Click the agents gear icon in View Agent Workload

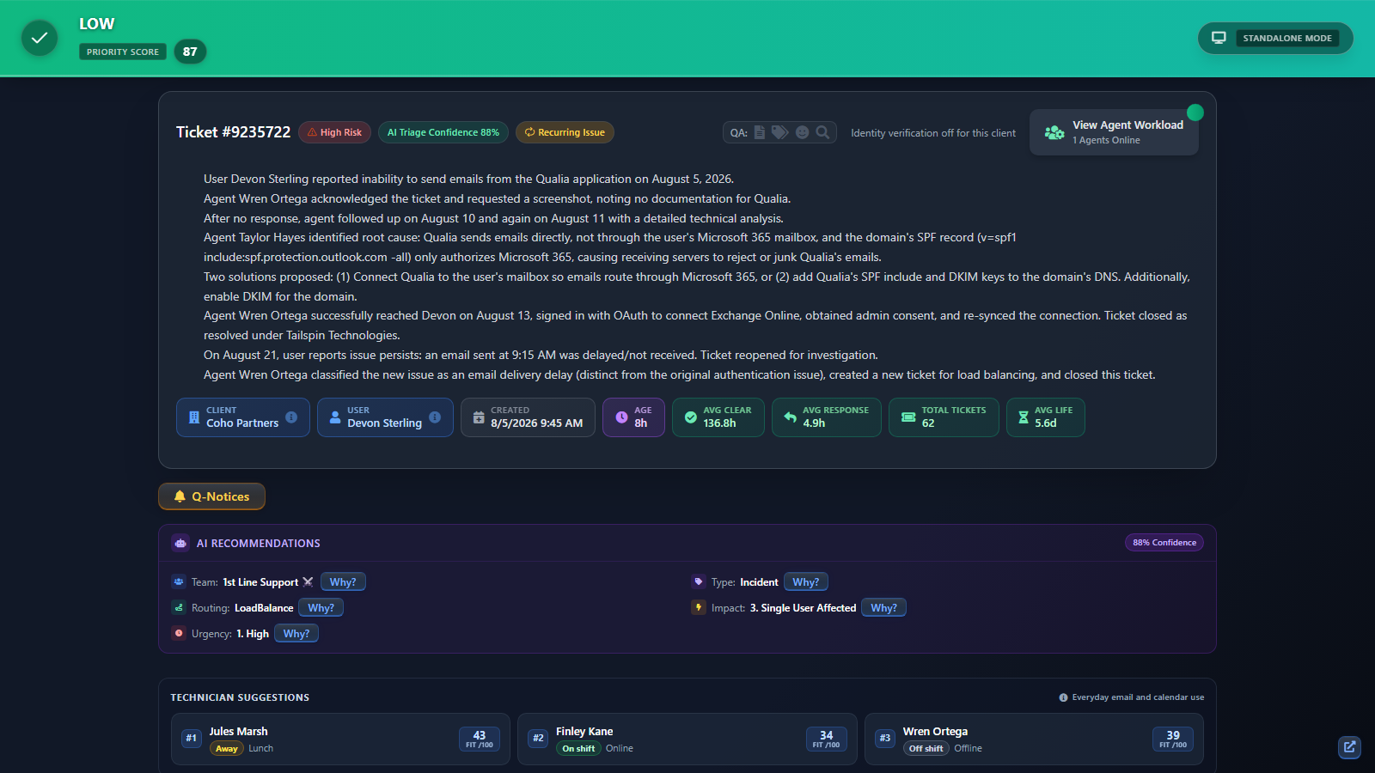coord(1054,132)
